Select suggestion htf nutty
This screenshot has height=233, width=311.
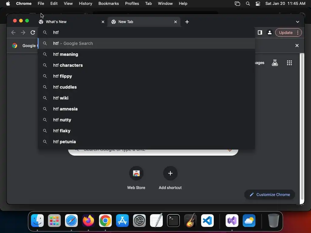point(146,120)
